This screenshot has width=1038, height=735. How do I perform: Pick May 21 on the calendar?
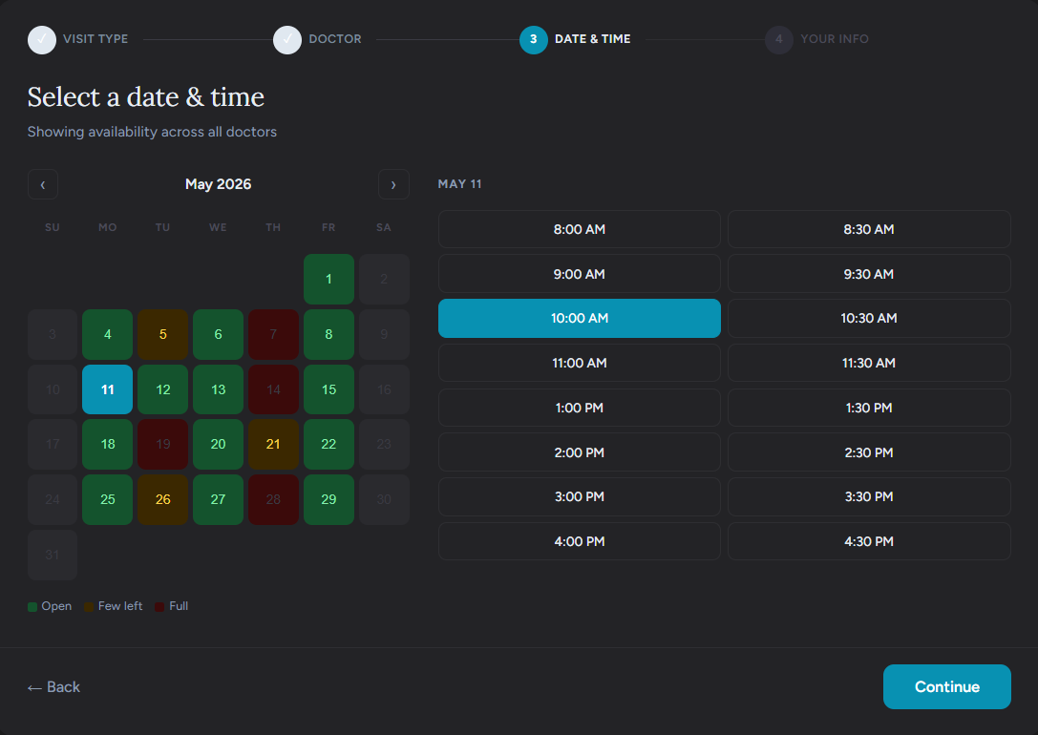click(x=273, y=445)
